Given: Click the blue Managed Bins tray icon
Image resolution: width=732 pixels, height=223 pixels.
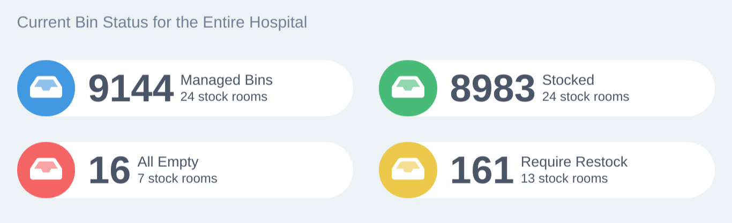Looking at the screenshot, I should [46, 88].
